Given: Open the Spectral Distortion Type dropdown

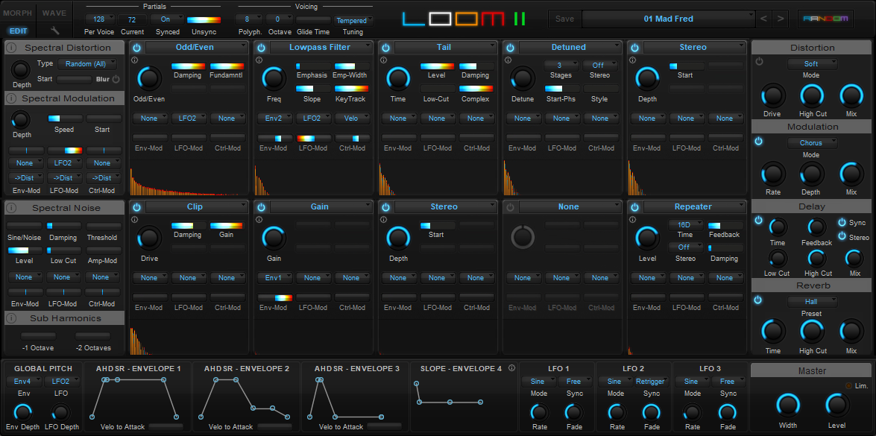Looking at the screenshot, I should click(87, 64).
